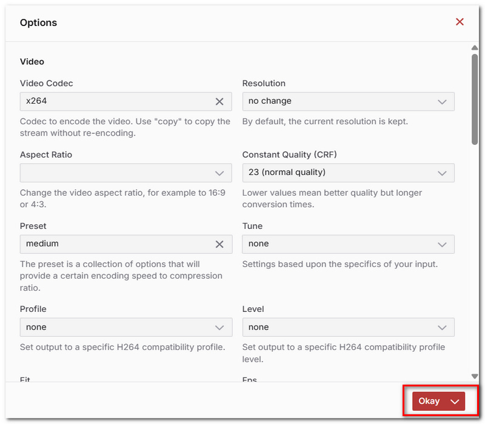Click the scrollbar up arrow
This screenshot has height=424, width=485.
475,48
